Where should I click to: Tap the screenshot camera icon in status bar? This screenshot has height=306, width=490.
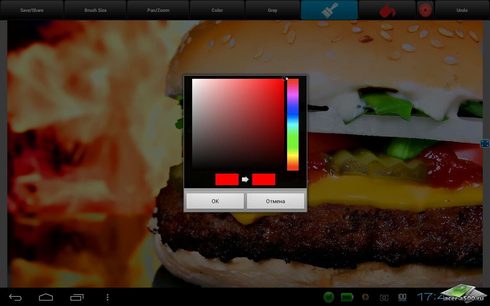click(384, 297)
